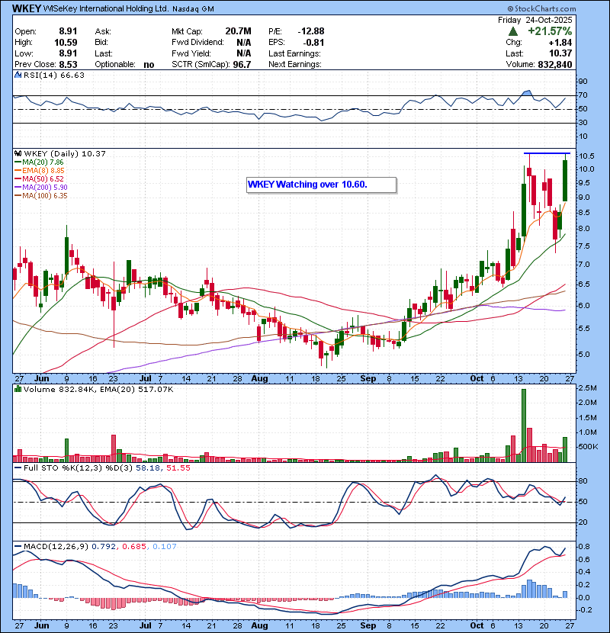Screen dimensions: 610x633
Task: Click the Nasdaq GM exchange label
Action: coord(193,9)
